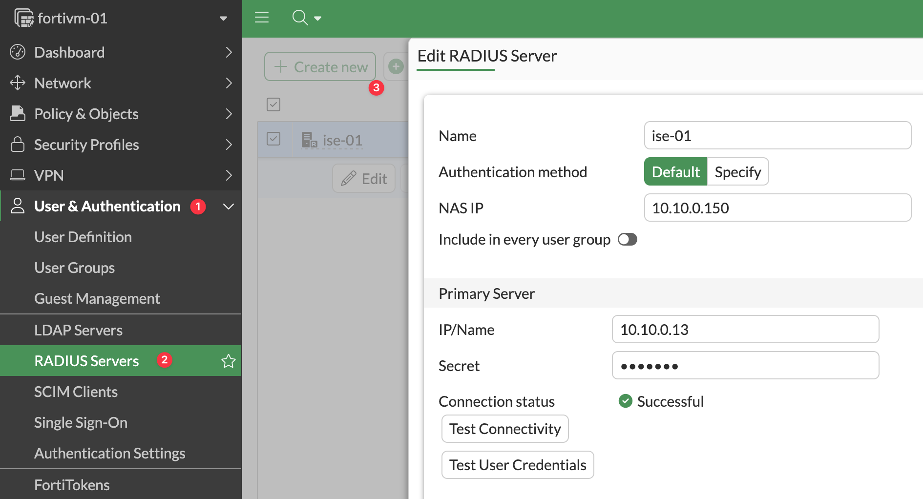Click the Dashboard gauge icon
Image resolution: width=923 pixels, height=499 pixels.
click(x=18, y=52)
